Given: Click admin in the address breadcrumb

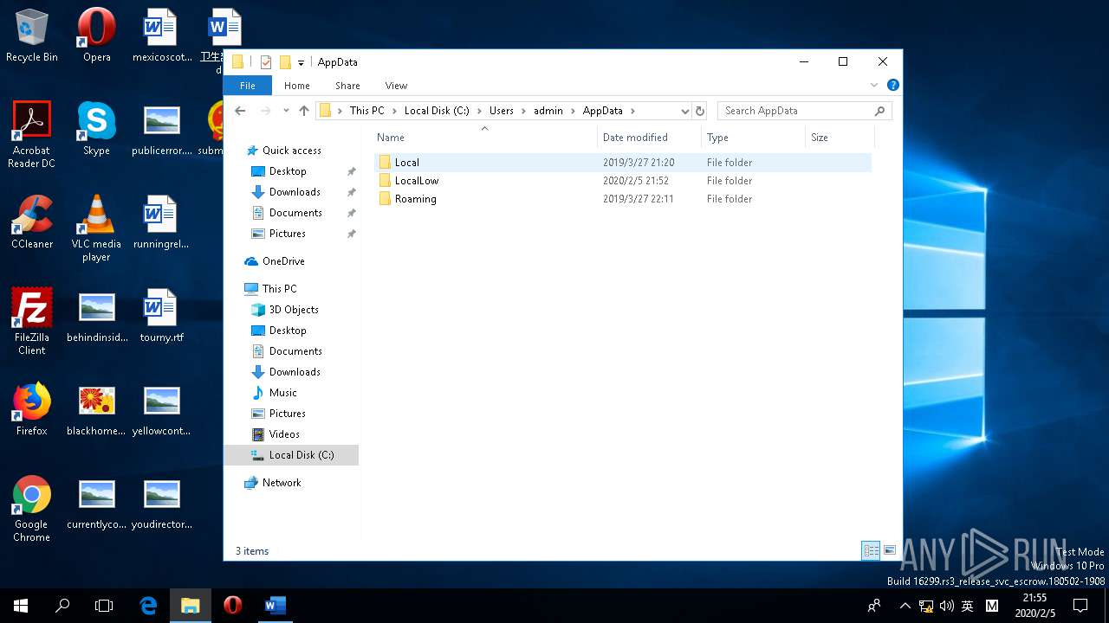Looking at the screenshot, I should pos(548,111).
